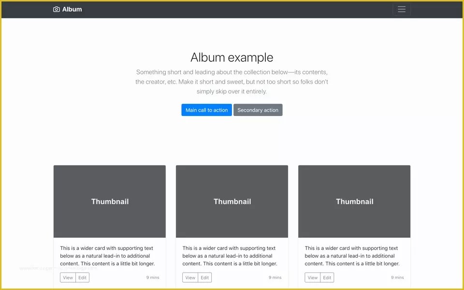464x290 pixels.
Task: Click Edit on the first card
Action: pos(82,277)
